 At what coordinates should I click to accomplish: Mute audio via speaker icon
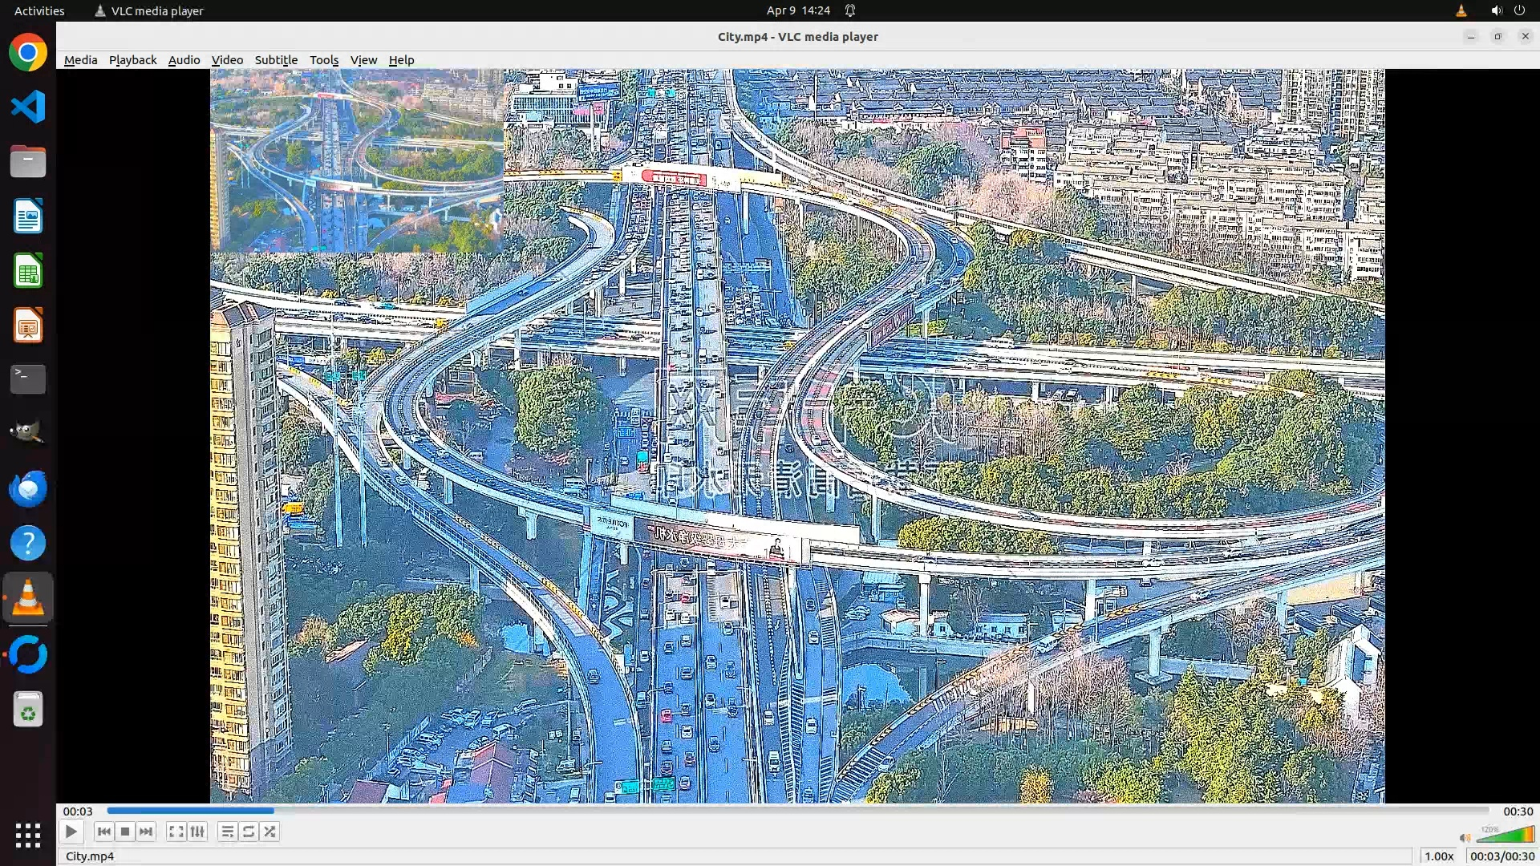coord(1465,837)
